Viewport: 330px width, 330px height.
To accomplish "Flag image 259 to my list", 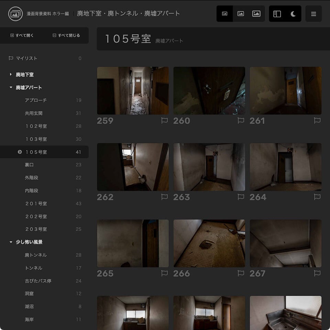I will (x=164, y=120).
